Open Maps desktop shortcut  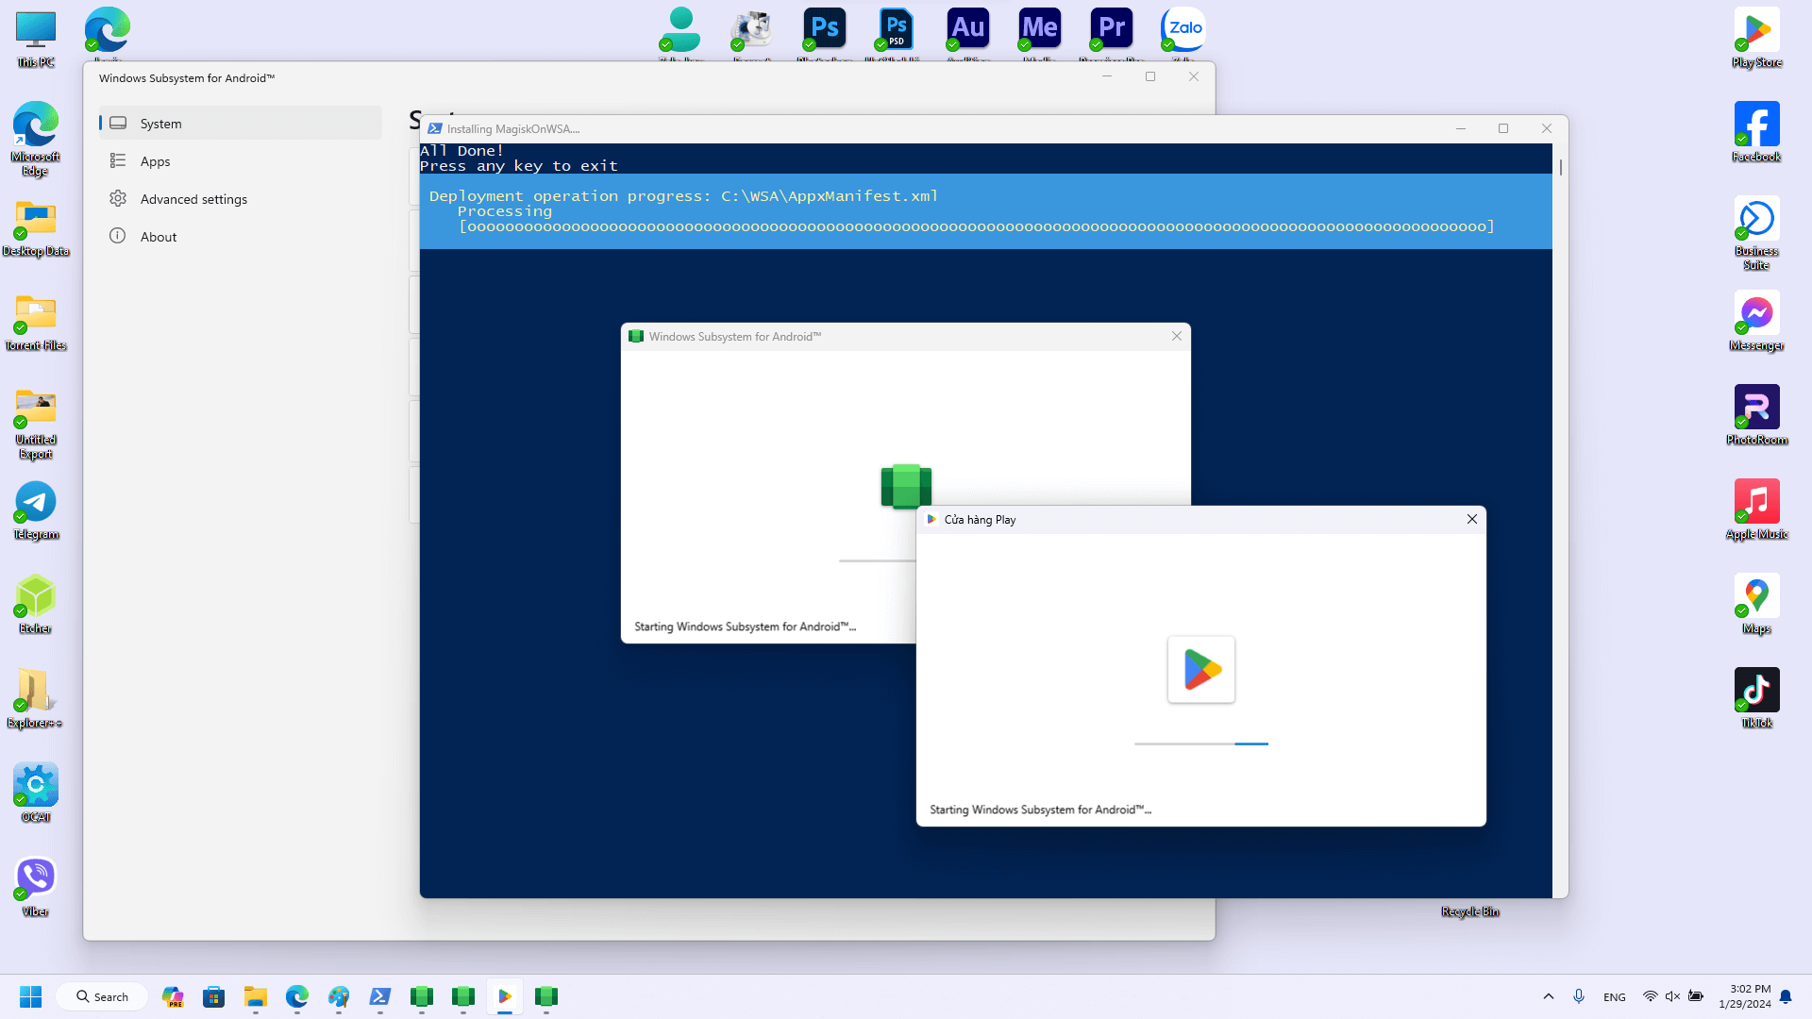[1756, 604]
